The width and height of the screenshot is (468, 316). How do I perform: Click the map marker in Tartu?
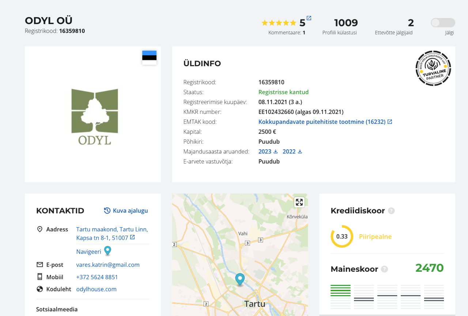tap(240, 279)
